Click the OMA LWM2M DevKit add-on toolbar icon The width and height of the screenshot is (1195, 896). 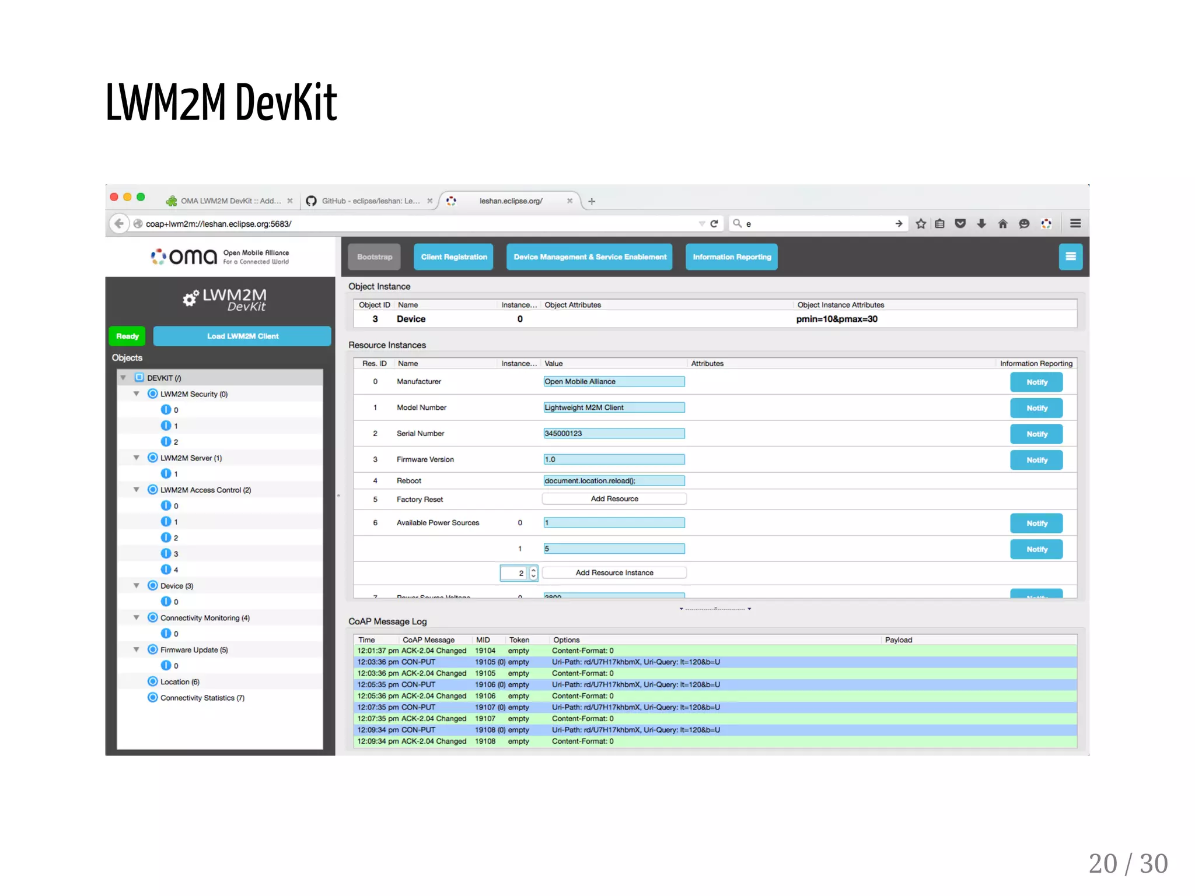point(1046,223)
